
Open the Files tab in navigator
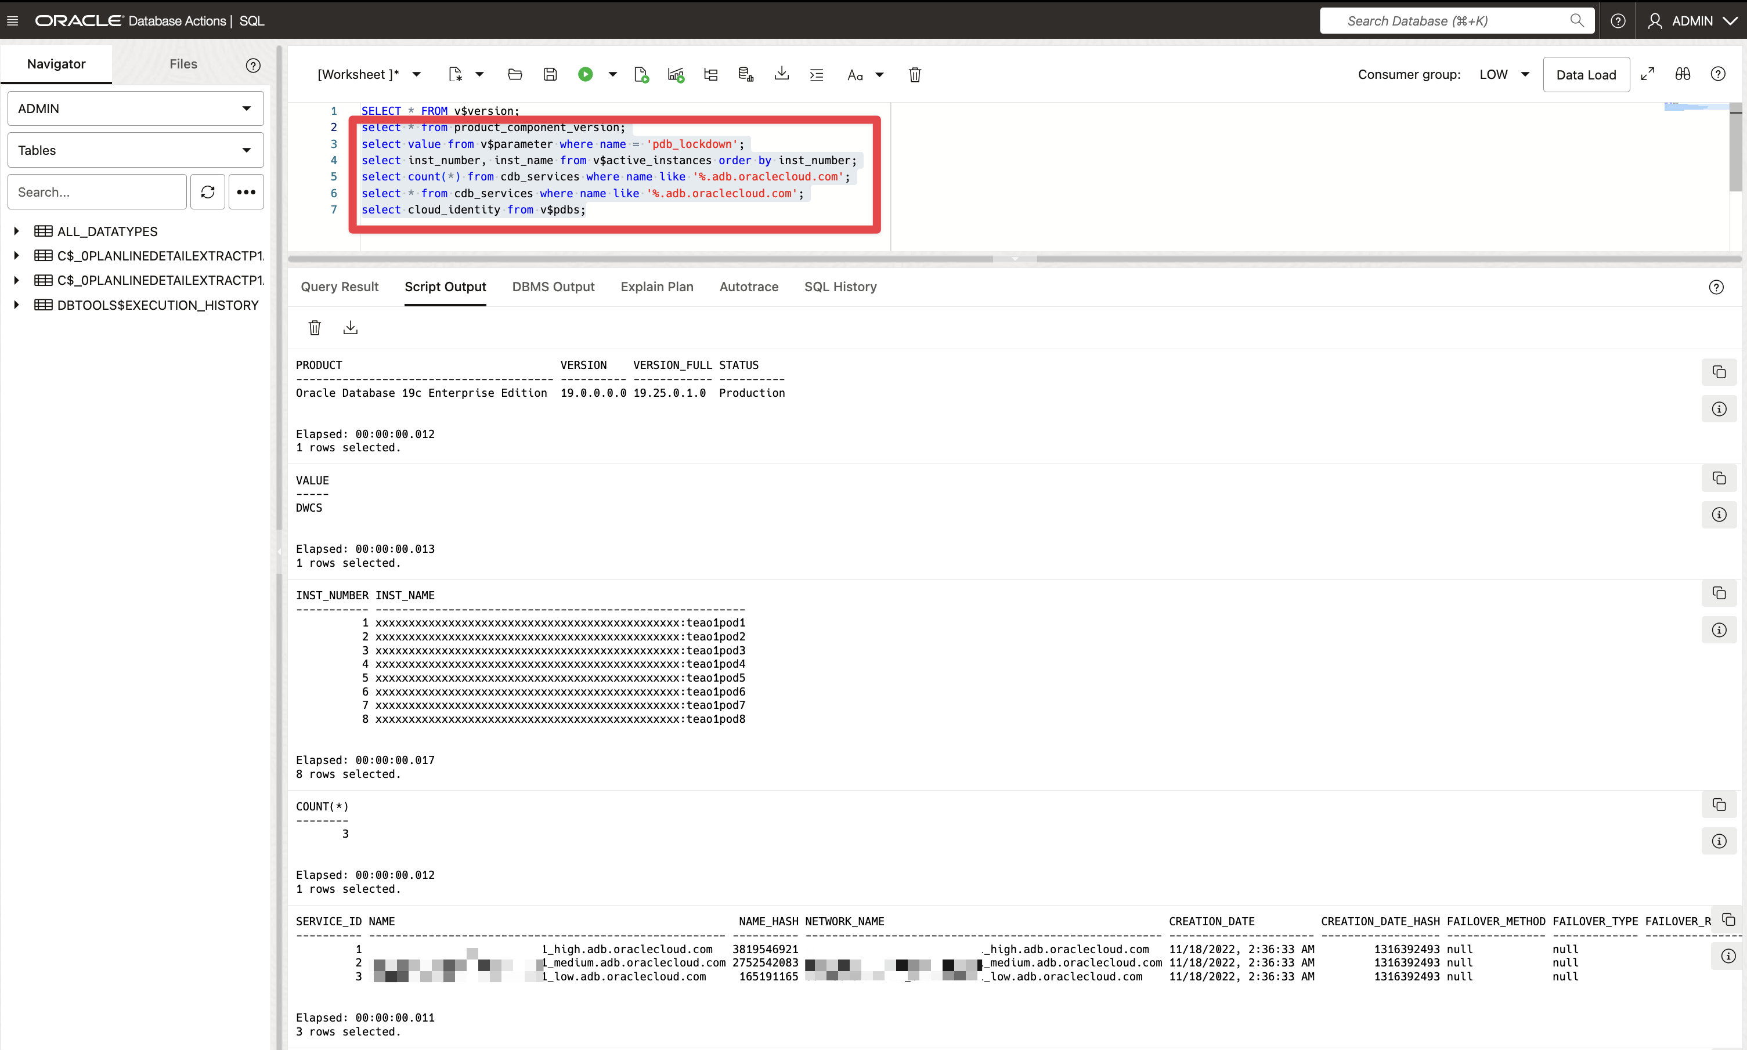tap(183, 64)
